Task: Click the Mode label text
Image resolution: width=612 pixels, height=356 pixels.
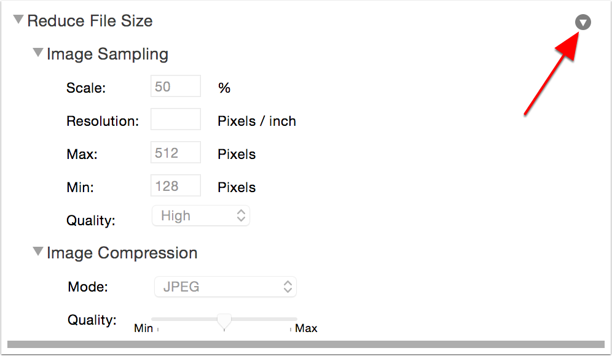Action: tap(88, 287)
